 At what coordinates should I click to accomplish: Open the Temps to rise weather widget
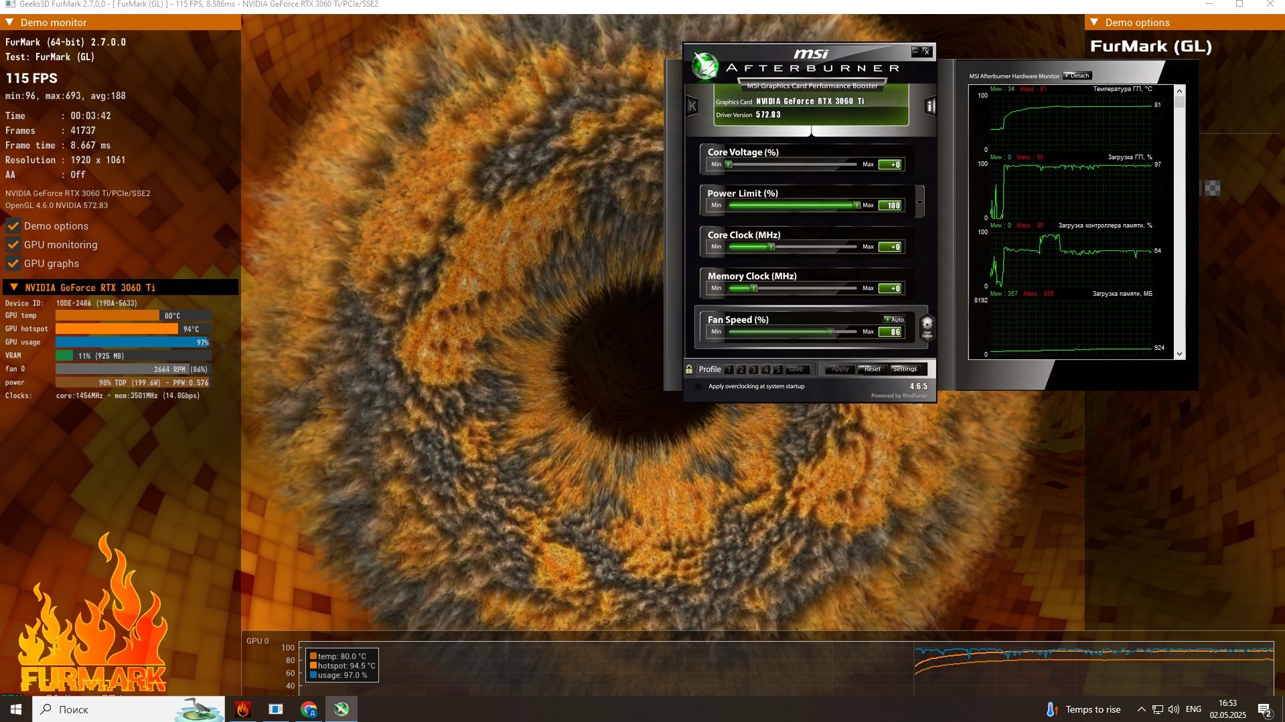coord(1083,709)
